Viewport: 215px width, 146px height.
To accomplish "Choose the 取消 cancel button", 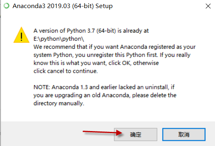I will [184, 134].
